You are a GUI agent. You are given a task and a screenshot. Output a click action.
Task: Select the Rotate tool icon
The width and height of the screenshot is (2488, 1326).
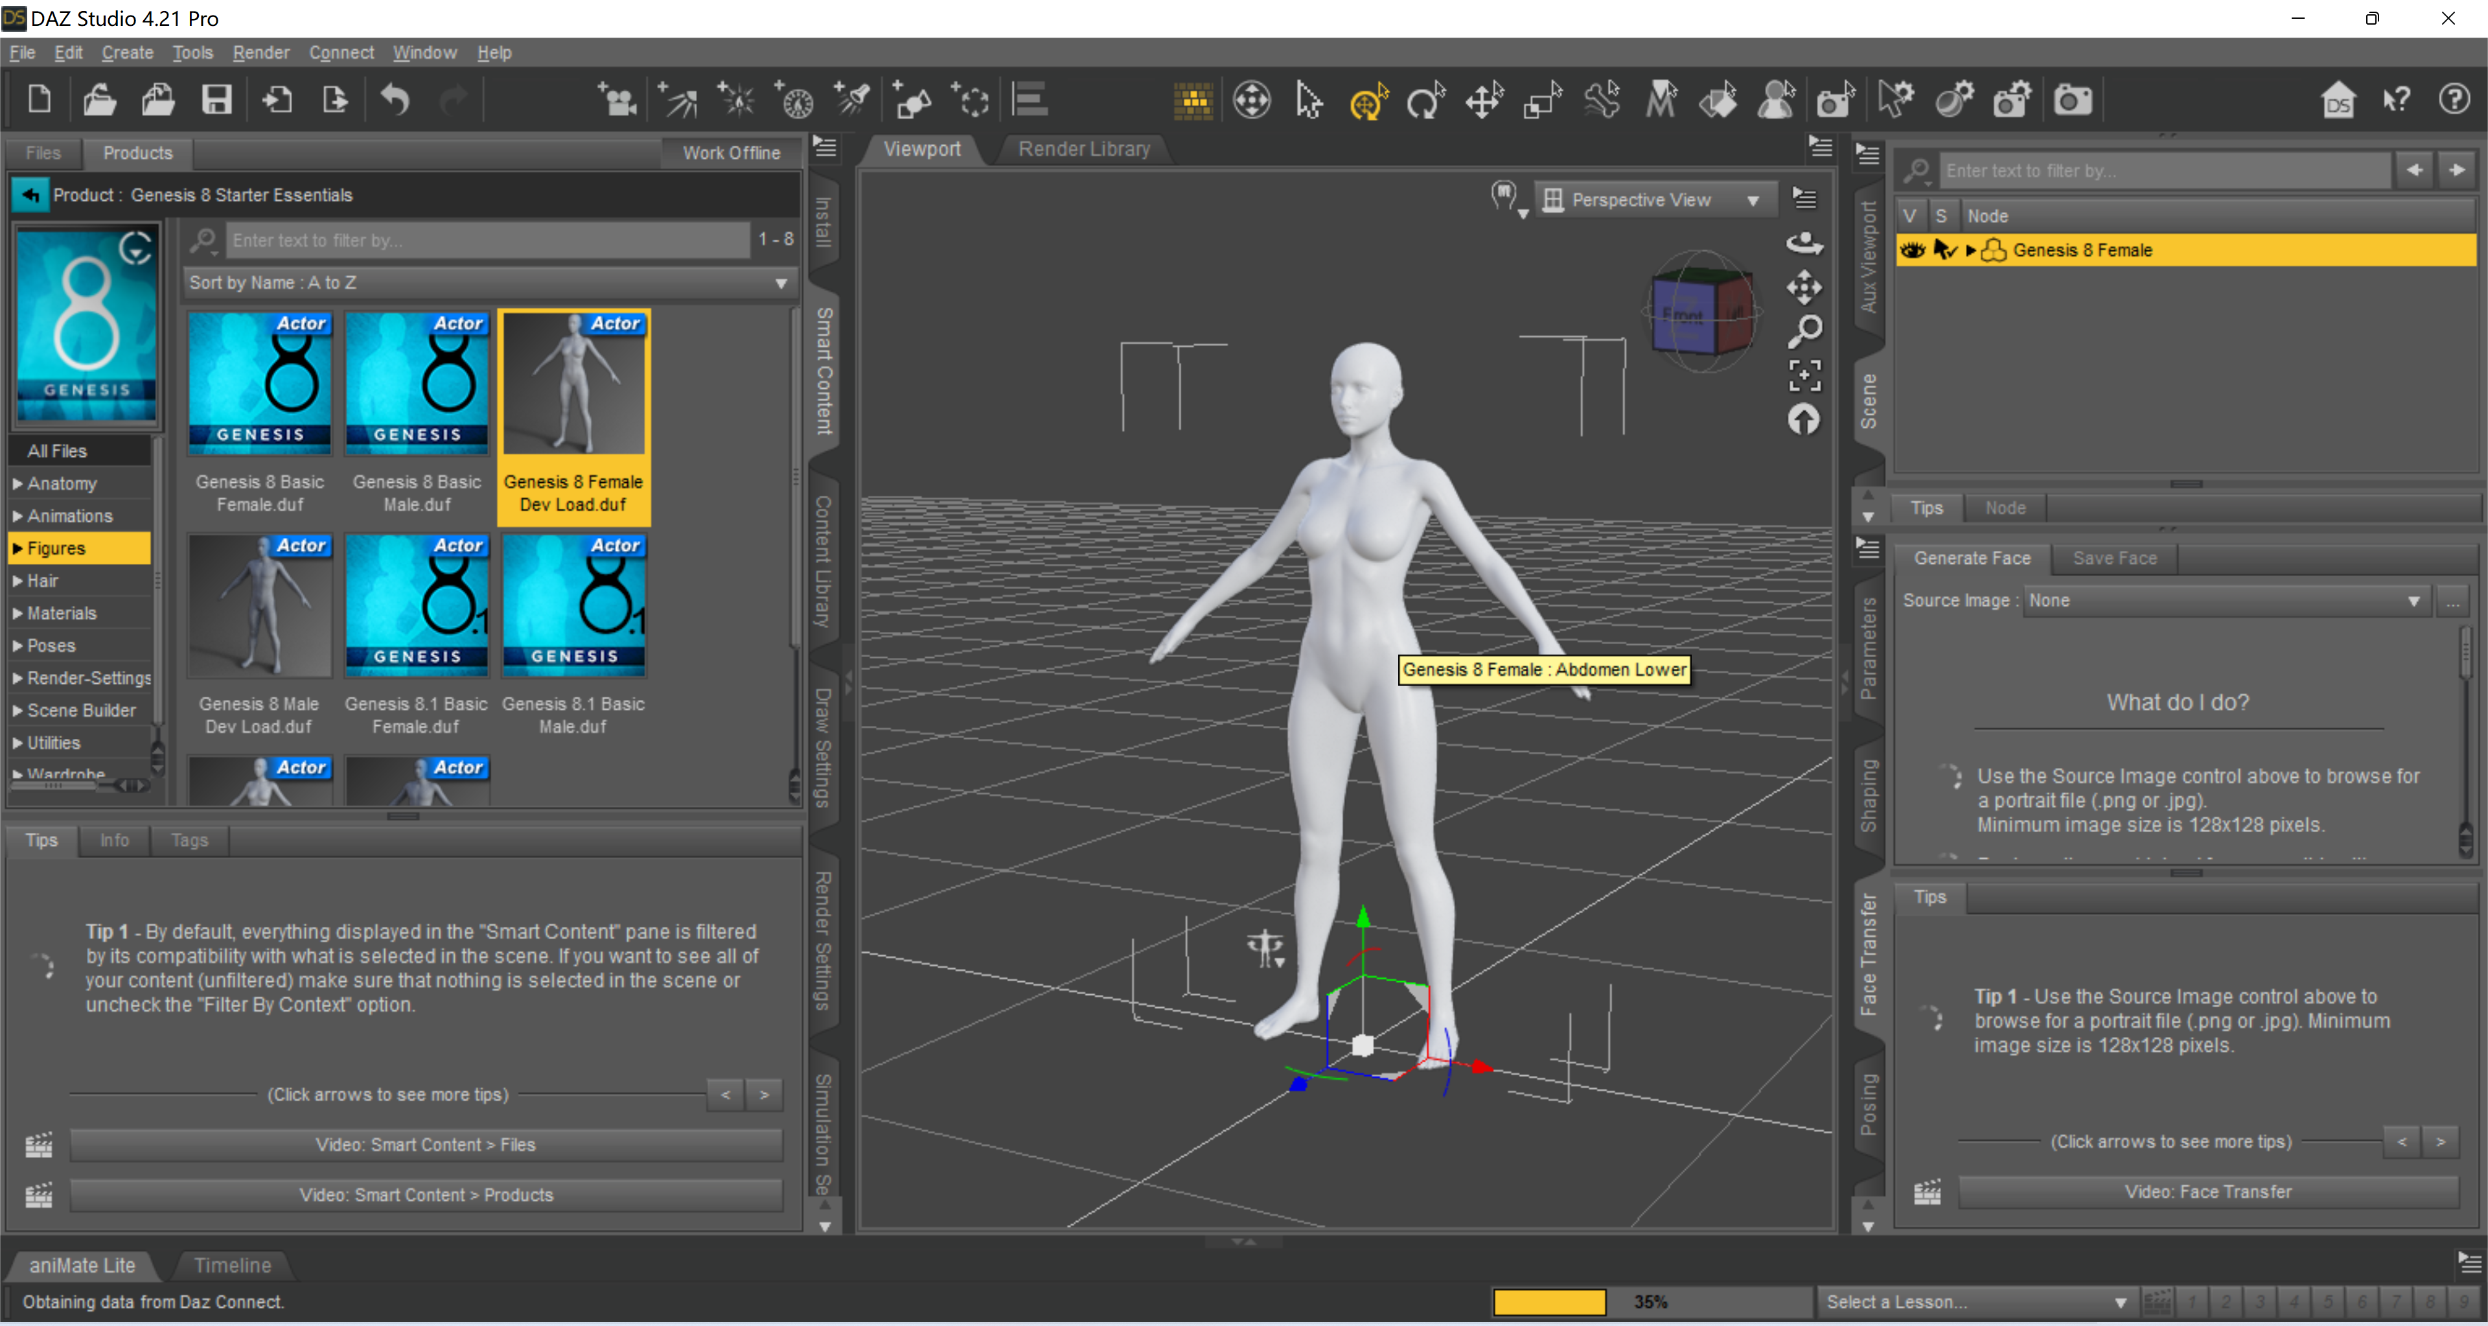(x=1425, y=100)
